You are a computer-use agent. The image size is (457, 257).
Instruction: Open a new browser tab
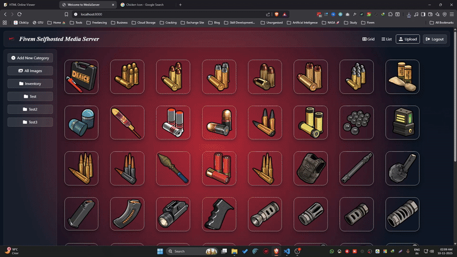pos(181,5)
